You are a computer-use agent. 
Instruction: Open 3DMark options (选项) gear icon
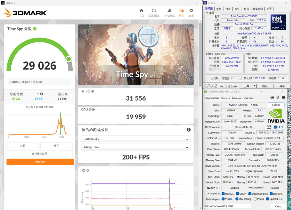(x=191, y=11)
